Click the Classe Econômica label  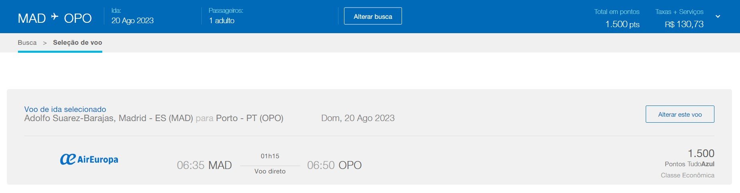click(x=688, y=175)
